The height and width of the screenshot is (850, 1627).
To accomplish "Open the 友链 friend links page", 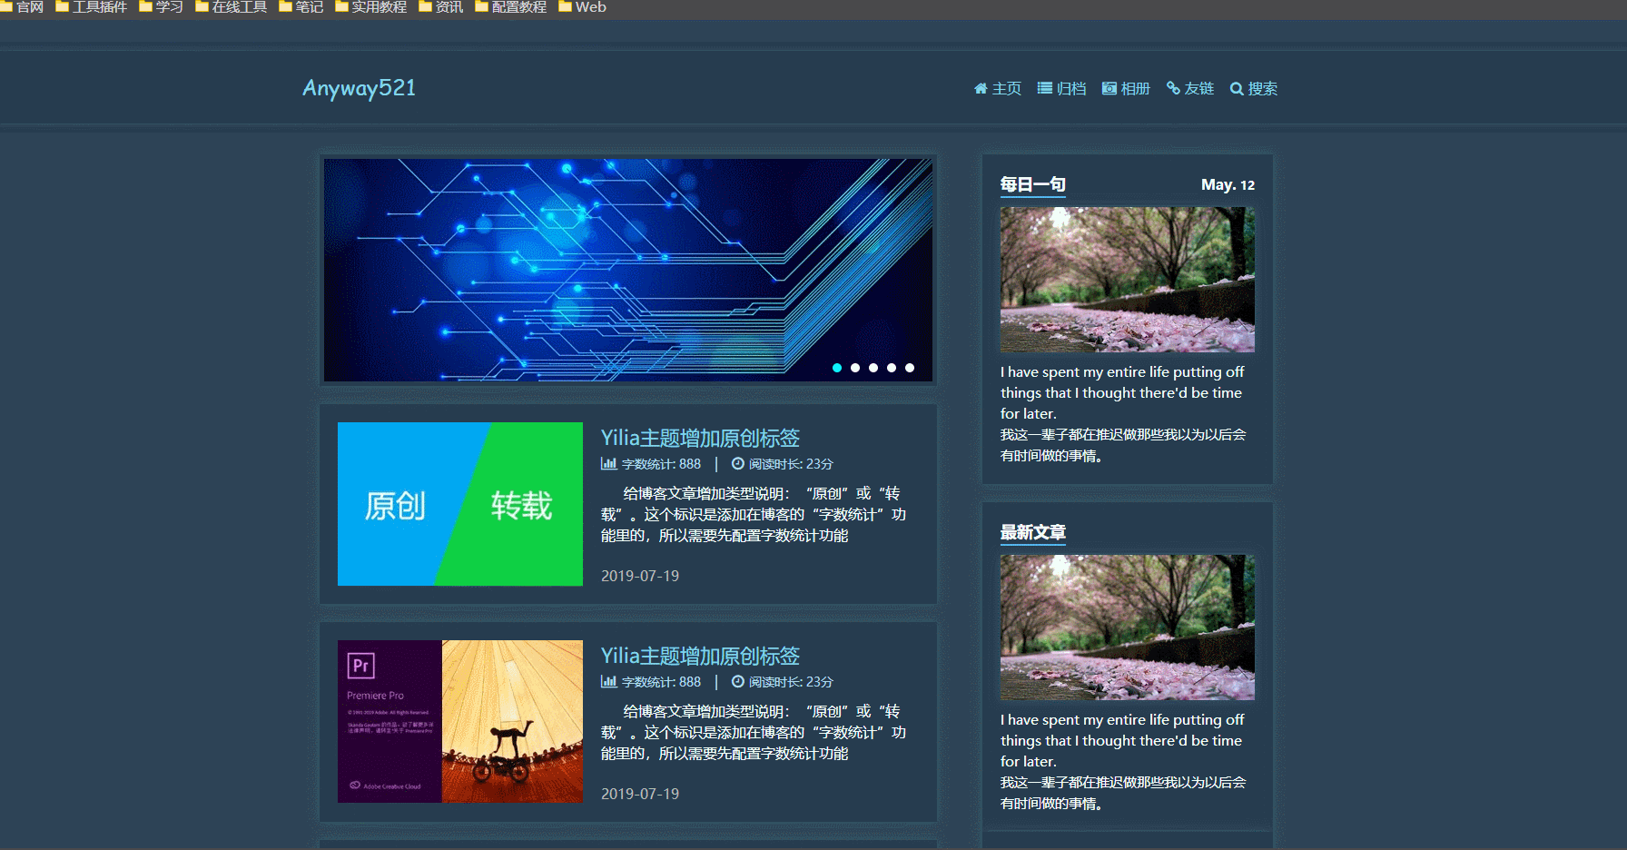I will coord(1199,88).
